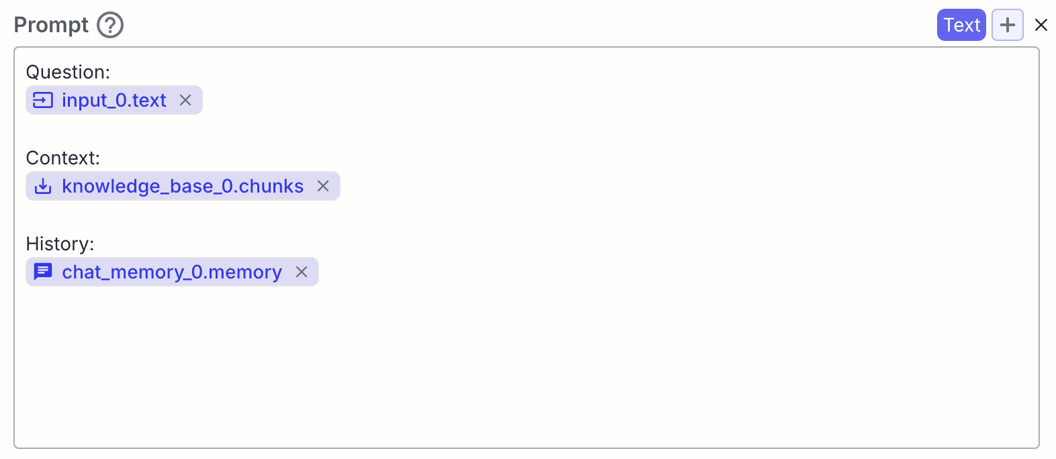The width and height of the screenshot is (1056, 459).
Task: Select the chat_memory_0.memory variable label
Action: 172,272
